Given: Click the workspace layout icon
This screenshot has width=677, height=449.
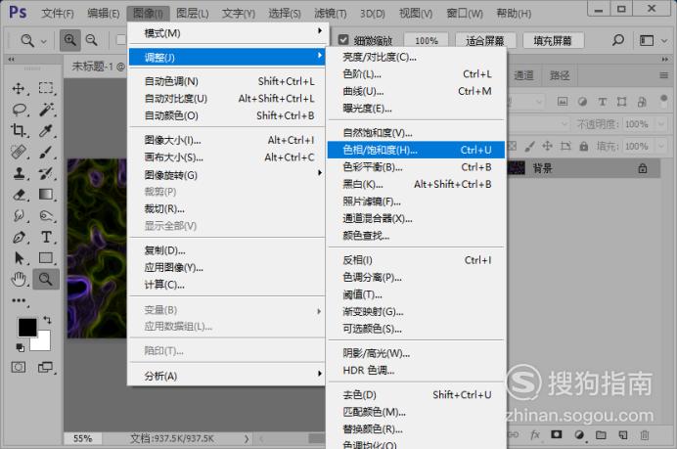Looking at the screenshot, I should [x=647, y=40].
